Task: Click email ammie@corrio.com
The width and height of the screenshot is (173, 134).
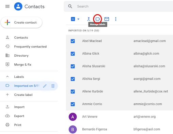Action: [148, 104]
